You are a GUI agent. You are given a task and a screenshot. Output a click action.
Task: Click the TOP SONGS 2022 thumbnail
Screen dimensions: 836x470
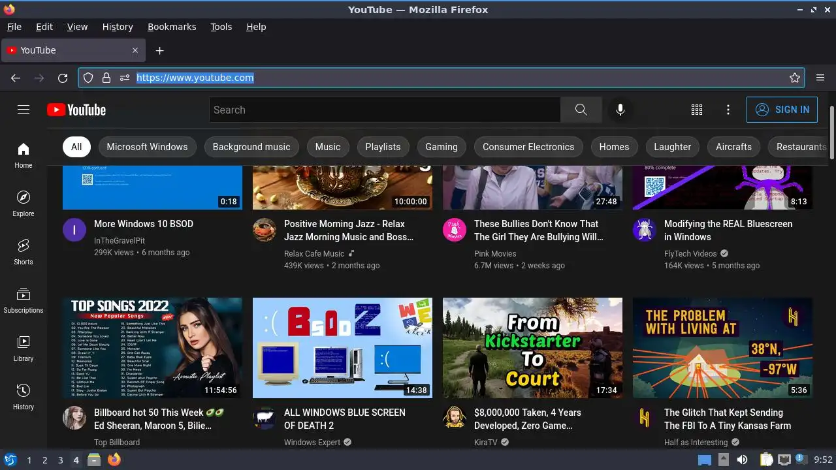point(152,348)
